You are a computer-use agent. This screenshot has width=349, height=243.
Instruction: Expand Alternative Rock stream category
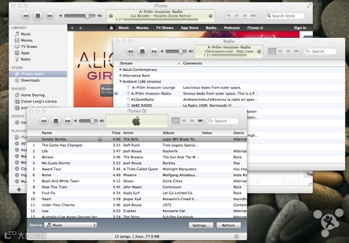coord(120,76)
